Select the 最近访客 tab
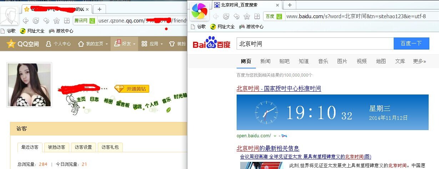 30,147
